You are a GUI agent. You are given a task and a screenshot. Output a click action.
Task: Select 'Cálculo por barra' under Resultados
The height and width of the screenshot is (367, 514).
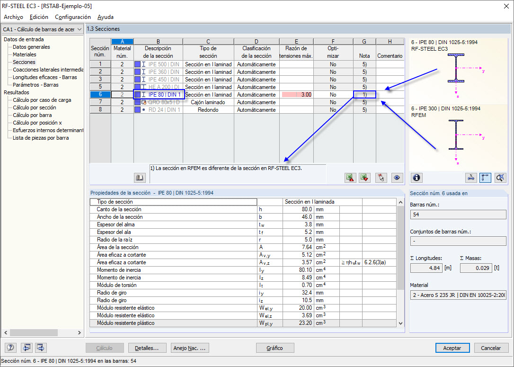point(32,115)
